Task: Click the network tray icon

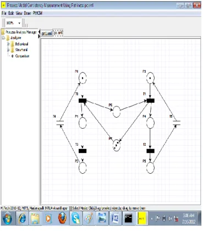Action: coord(177,219)
